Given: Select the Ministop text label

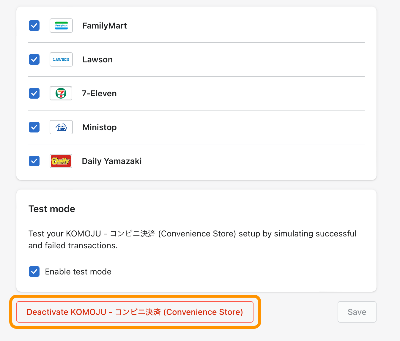Looking at the screenshot, I should 100,127.
